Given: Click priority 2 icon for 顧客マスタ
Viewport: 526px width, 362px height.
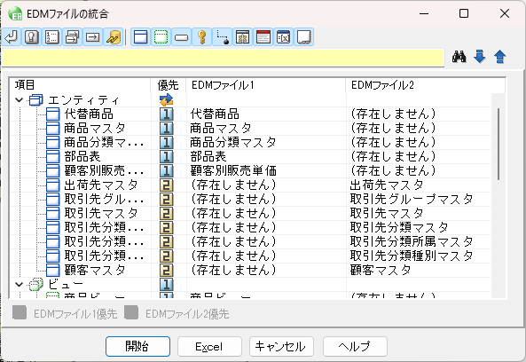Looking at the screenshot, I should (x=167, y=270).
